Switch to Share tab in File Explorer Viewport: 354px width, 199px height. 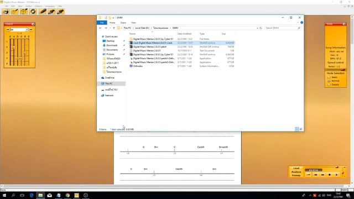point(123,23)
